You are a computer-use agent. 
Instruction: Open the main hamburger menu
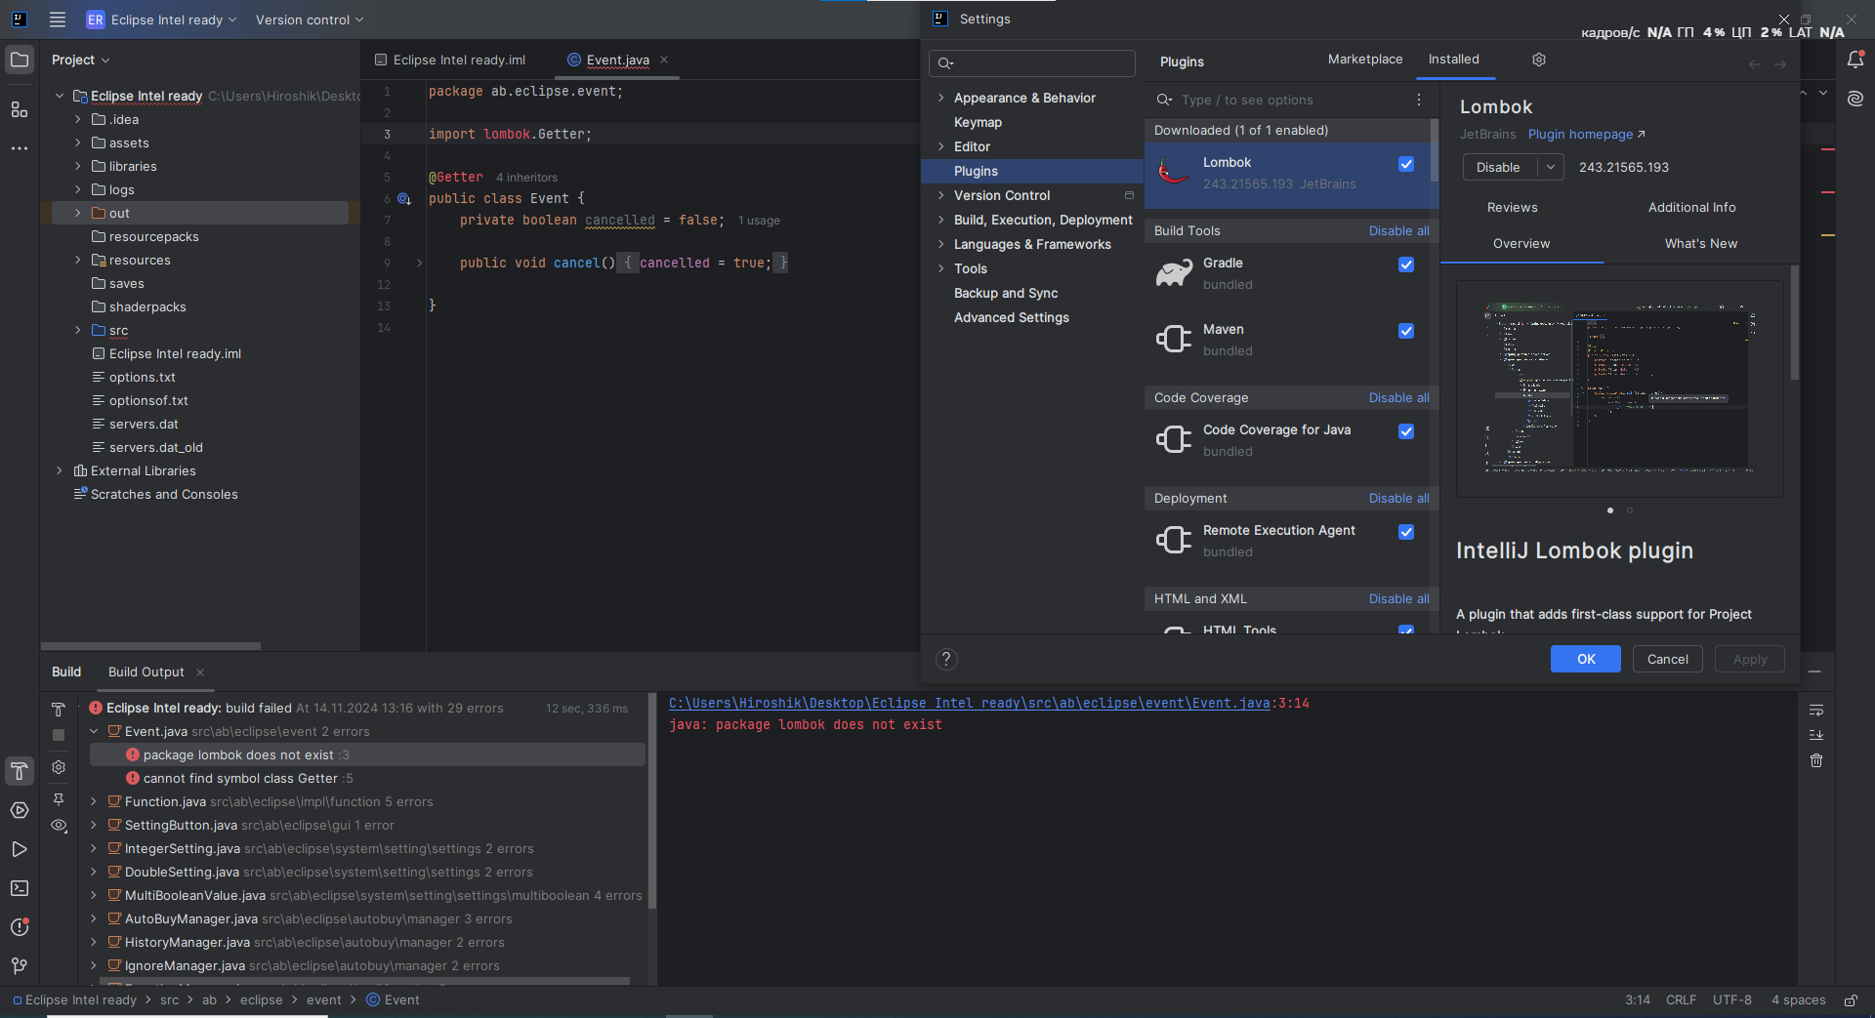[x=58, y=20]
